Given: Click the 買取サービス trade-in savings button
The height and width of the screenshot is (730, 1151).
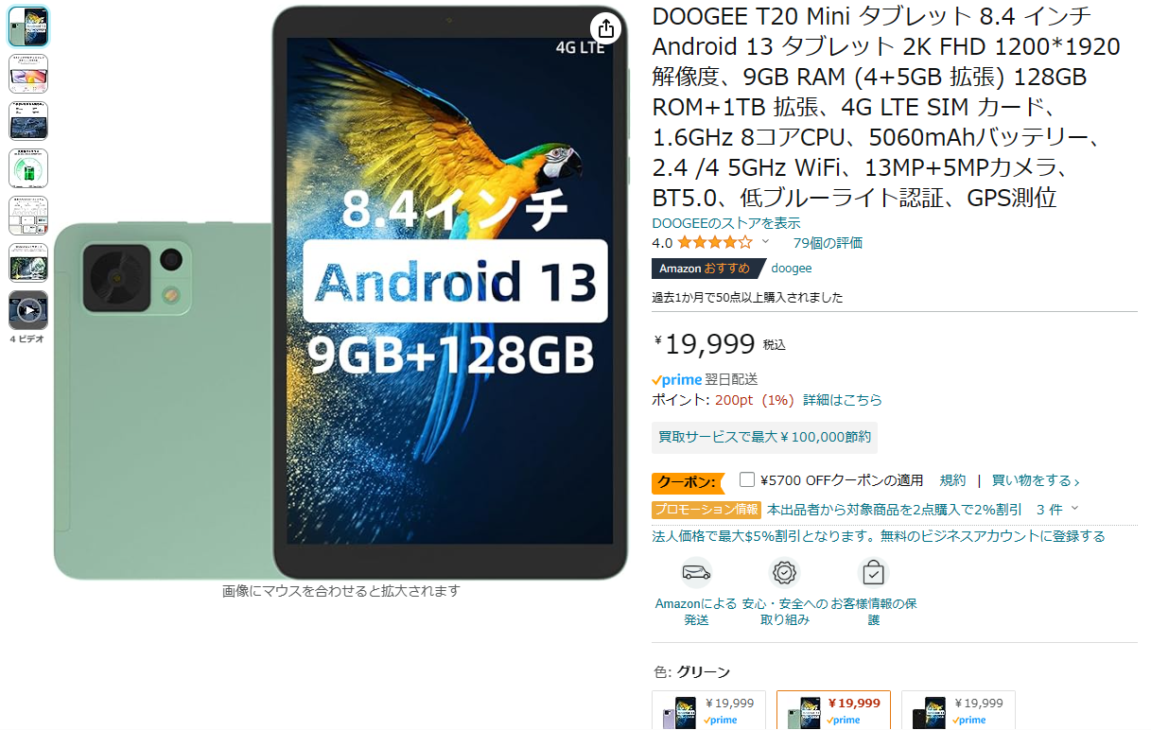Looking at the screenshot, I should 764,438.
